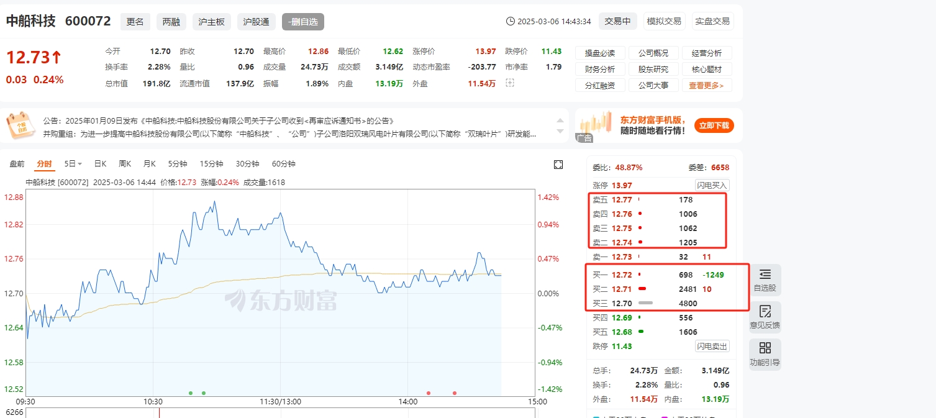The height and width of the screenshot is (418, 936).
Task: Show the 60分钟 chart
Action: 283,164
